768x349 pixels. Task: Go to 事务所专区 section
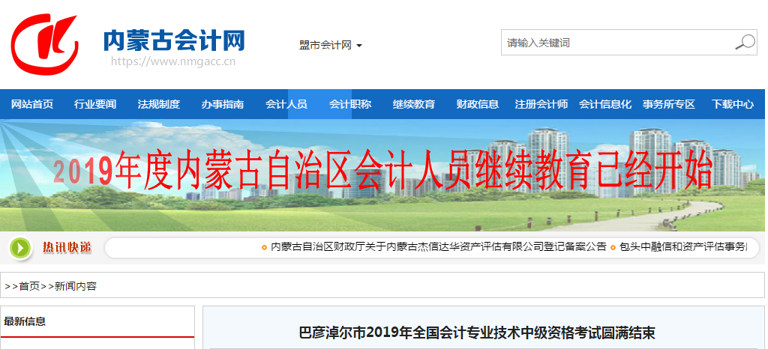pyautogui.click(x=669, y=104)
